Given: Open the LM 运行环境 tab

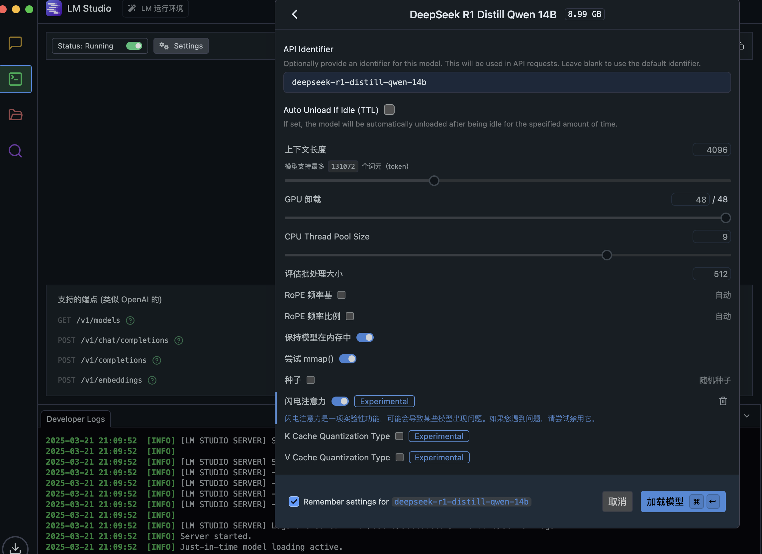Looking at the screenshot, I should point(155,8).
